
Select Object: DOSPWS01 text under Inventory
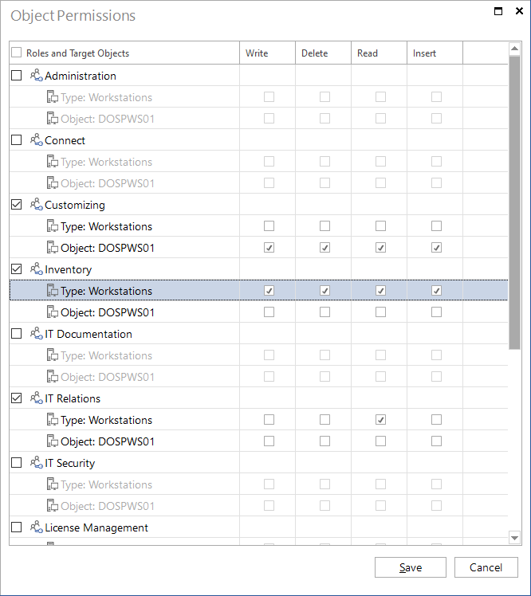pos(108,312)
